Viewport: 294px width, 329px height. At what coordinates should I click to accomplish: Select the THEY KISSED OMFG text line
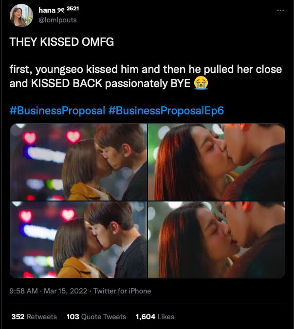62,42
